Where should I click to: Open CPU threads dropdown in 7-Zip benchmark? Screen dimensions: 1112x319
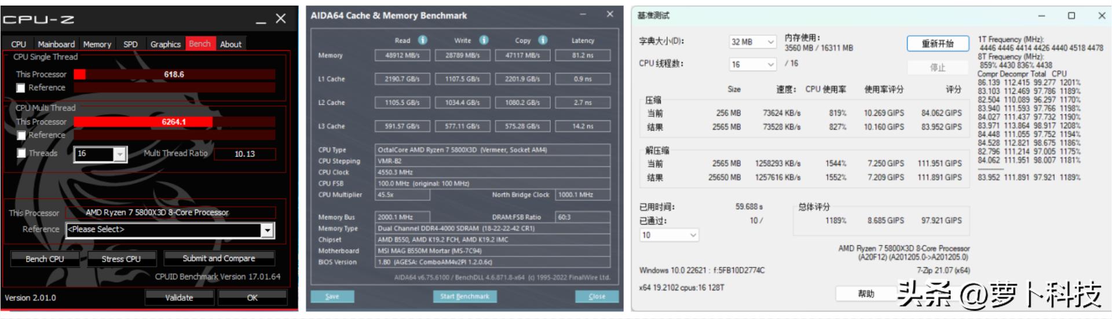pyautogui.click(x=752, y=64)
